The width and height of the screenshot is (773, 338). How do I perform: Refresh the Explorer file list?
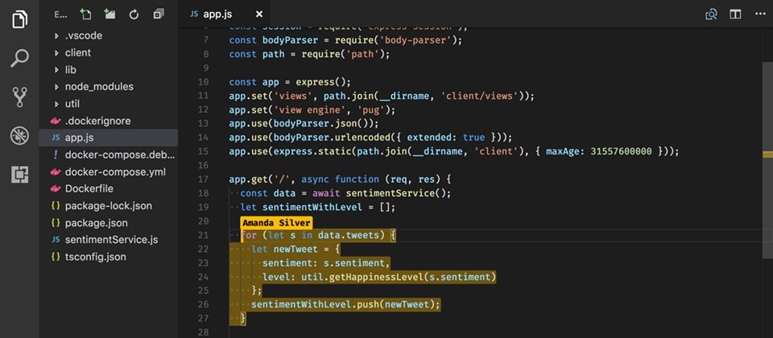pyautogui.click(x=134, y=14)
